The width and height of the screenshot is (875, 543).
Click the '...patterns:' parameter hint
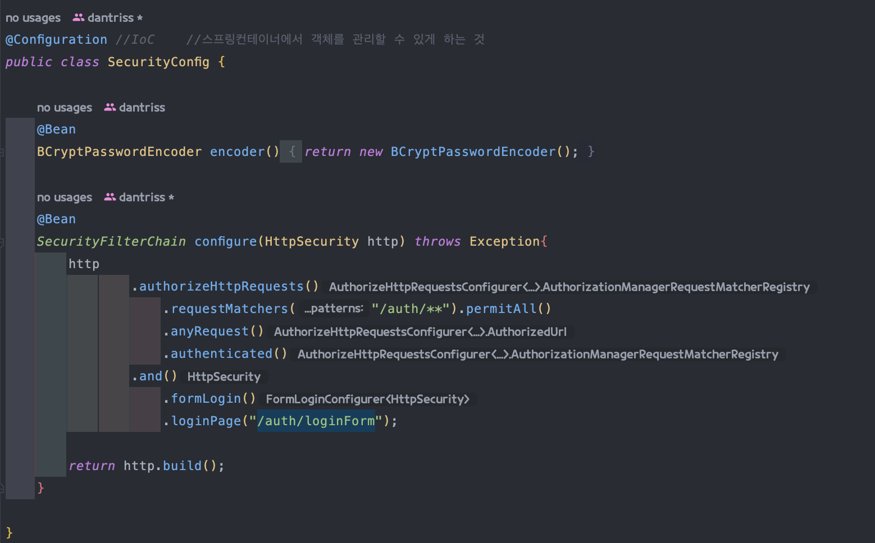click(334, 309)
